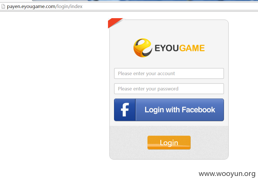Focus the "Please enter your password" field
Screen dimensions: 258x182
pyautogui.click(x=169, y=89)
